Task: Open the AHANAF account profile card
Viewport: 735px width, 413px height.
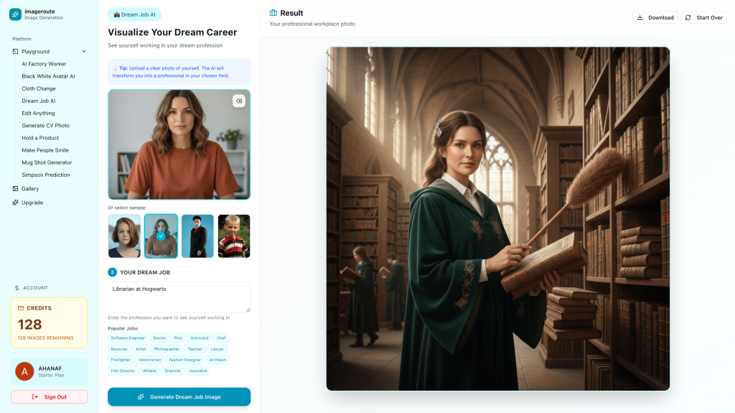Action: (x=50, y=372)
